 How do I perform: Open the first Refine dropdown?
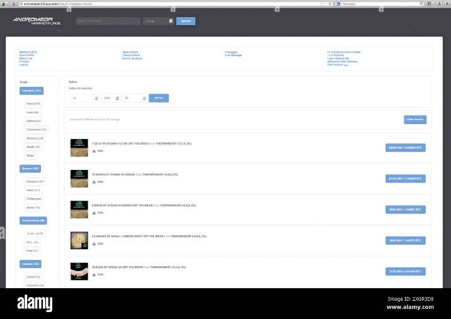point(84,98)
